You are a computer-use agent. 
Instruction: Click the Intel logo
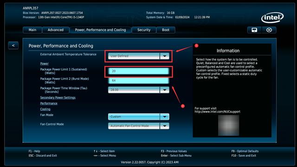(272, 18)
